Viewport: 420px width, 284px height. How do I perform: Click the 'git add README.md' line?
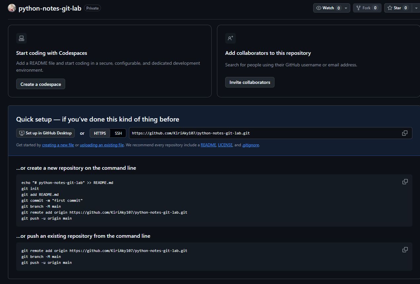pos(40,195)
